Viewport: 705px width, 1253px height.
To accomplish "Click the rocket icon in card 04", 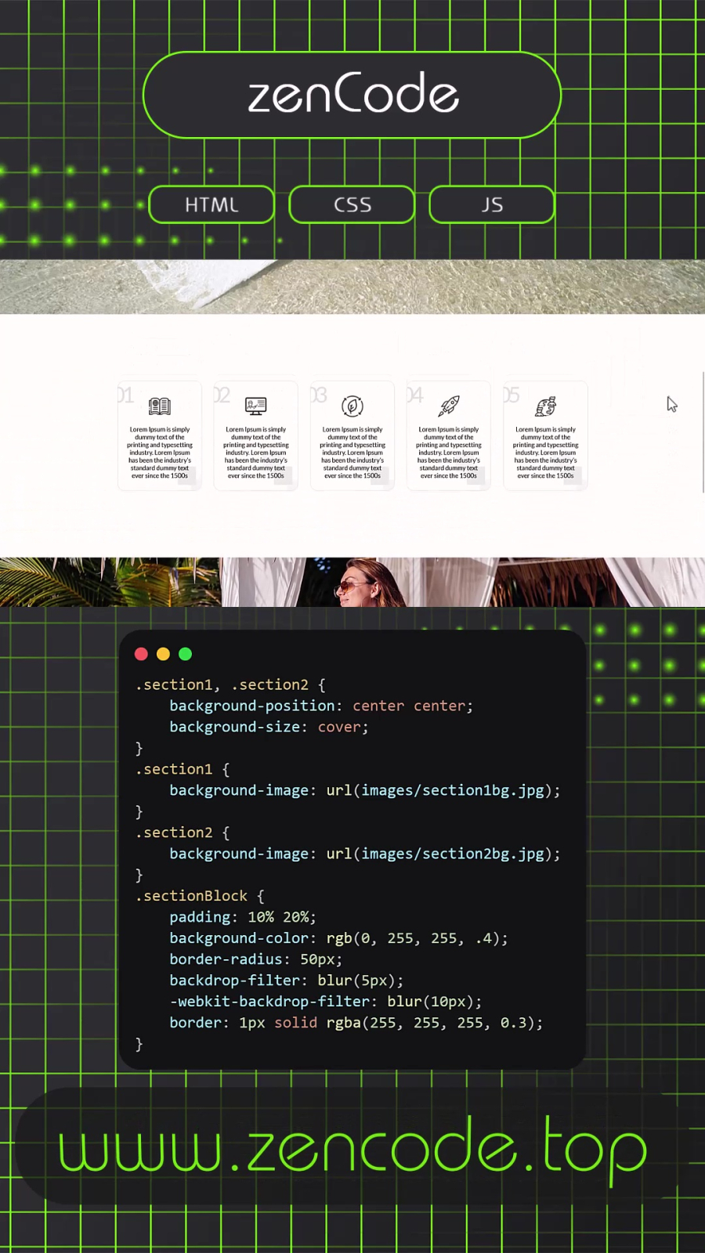I will tap(449, 406).
